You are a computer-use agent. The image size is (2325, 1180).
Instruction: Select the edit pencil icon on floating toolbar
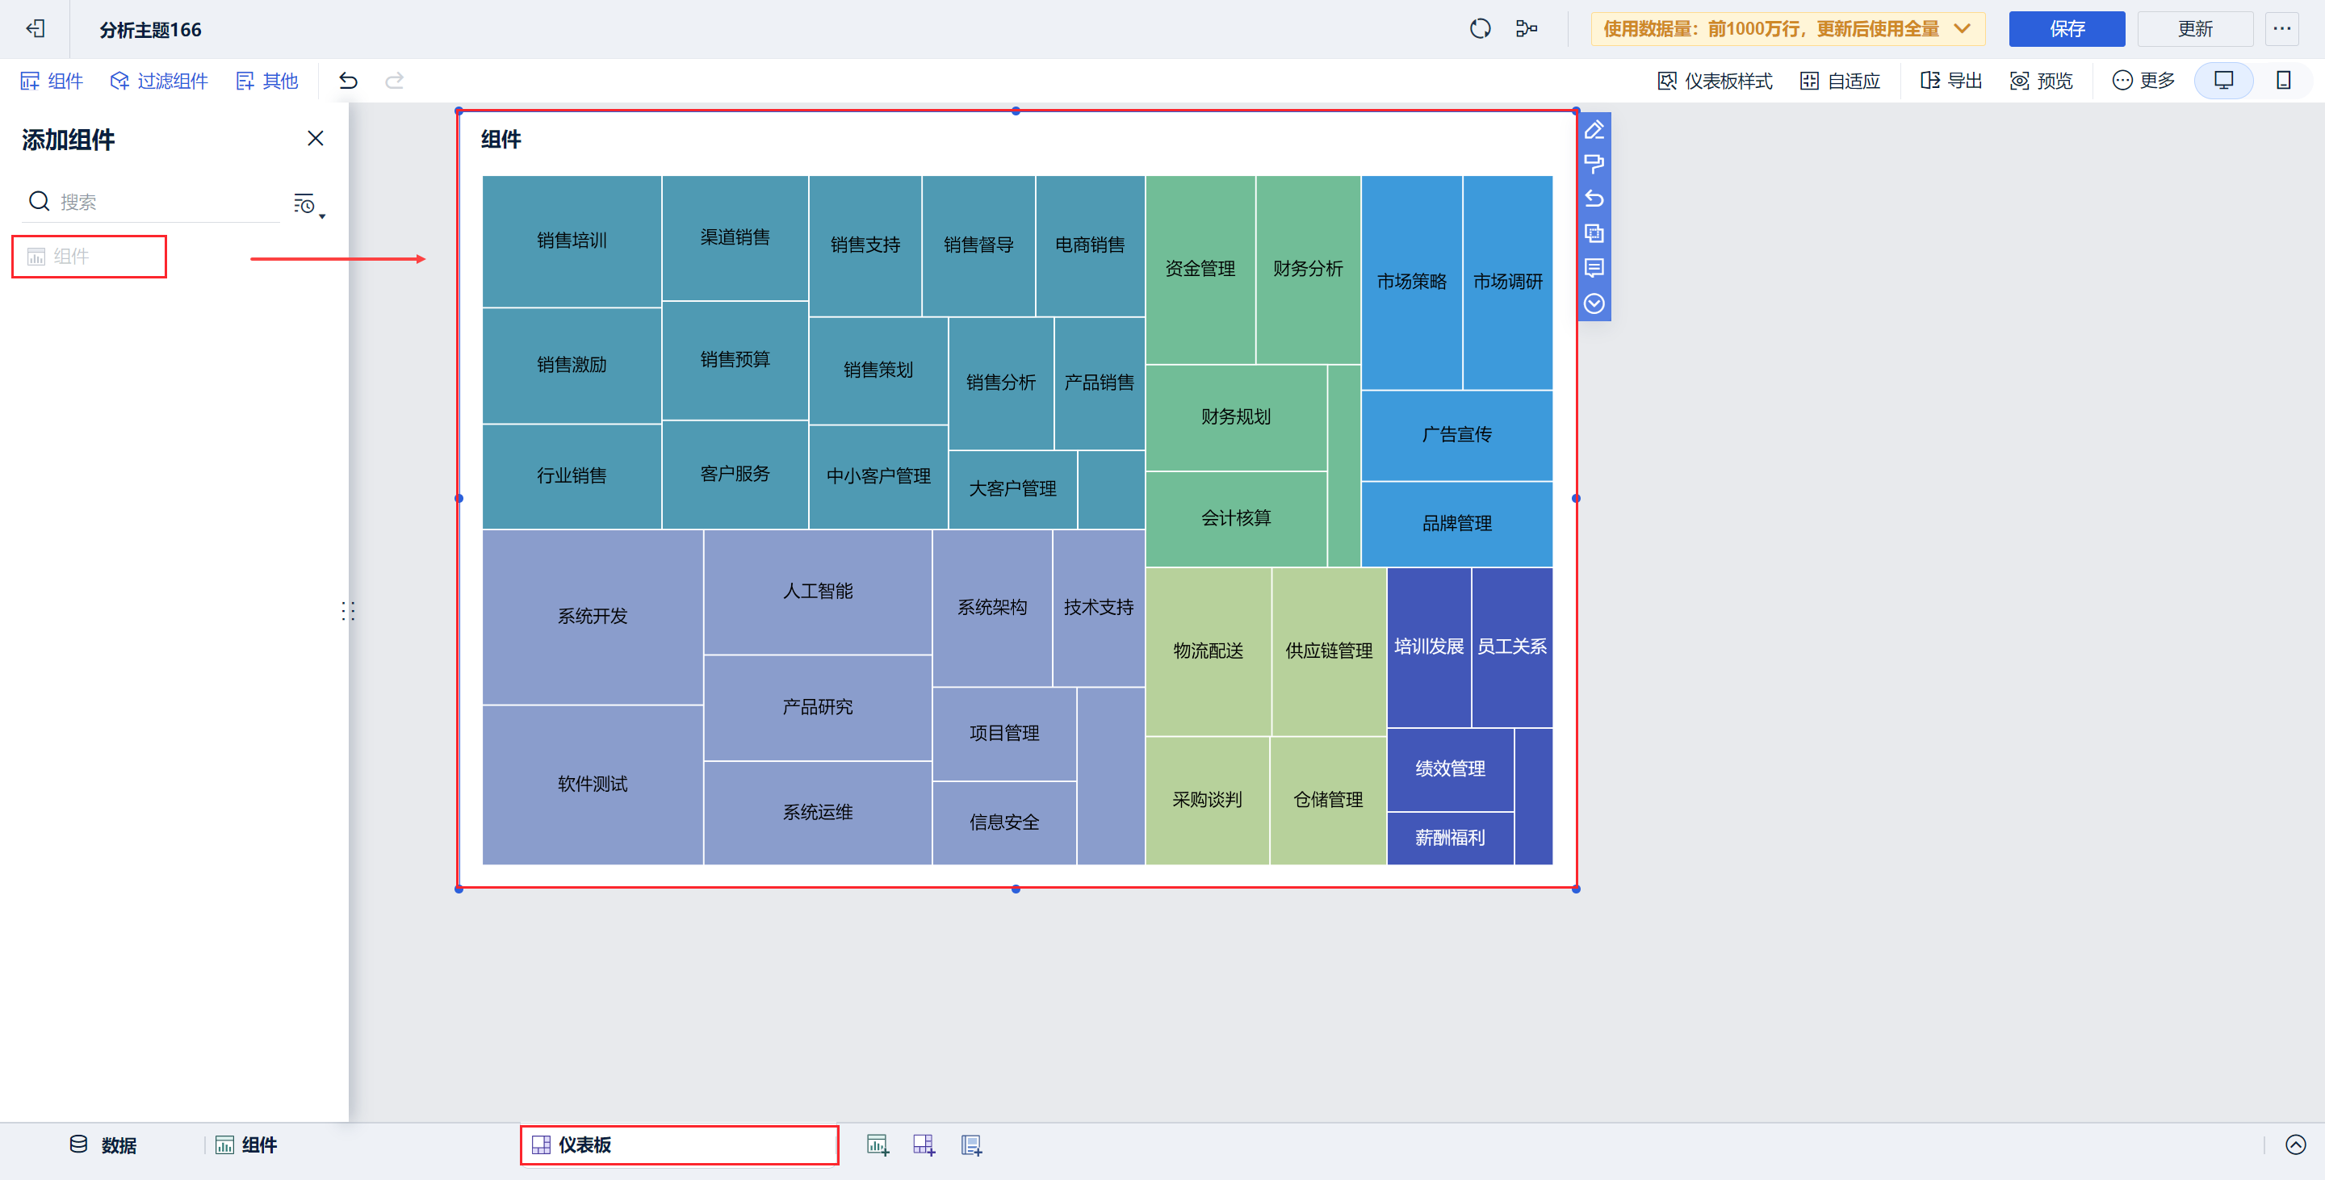[x=1594, y=131]
